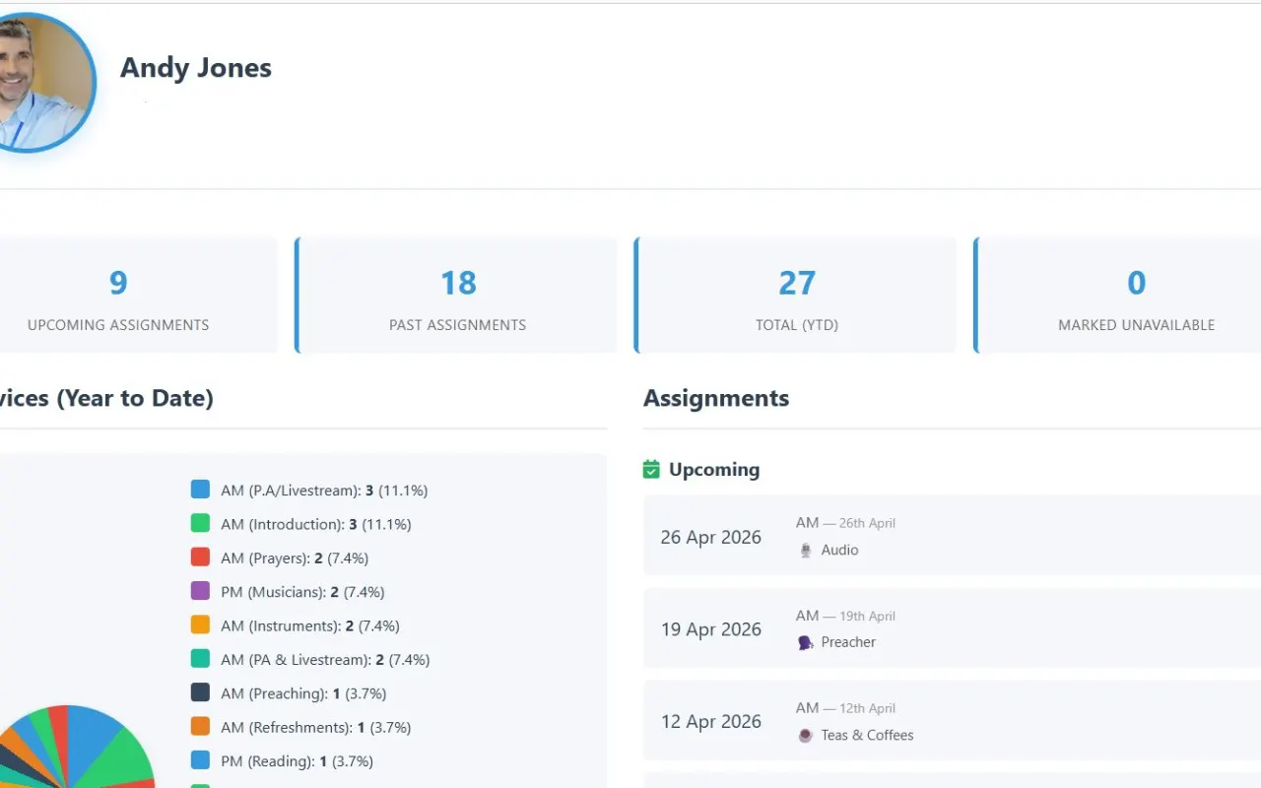Viewport: 1261px width, 788px height.
Task: Click the AM (Introduction) green legend swatch
Action: pos(200,523)
